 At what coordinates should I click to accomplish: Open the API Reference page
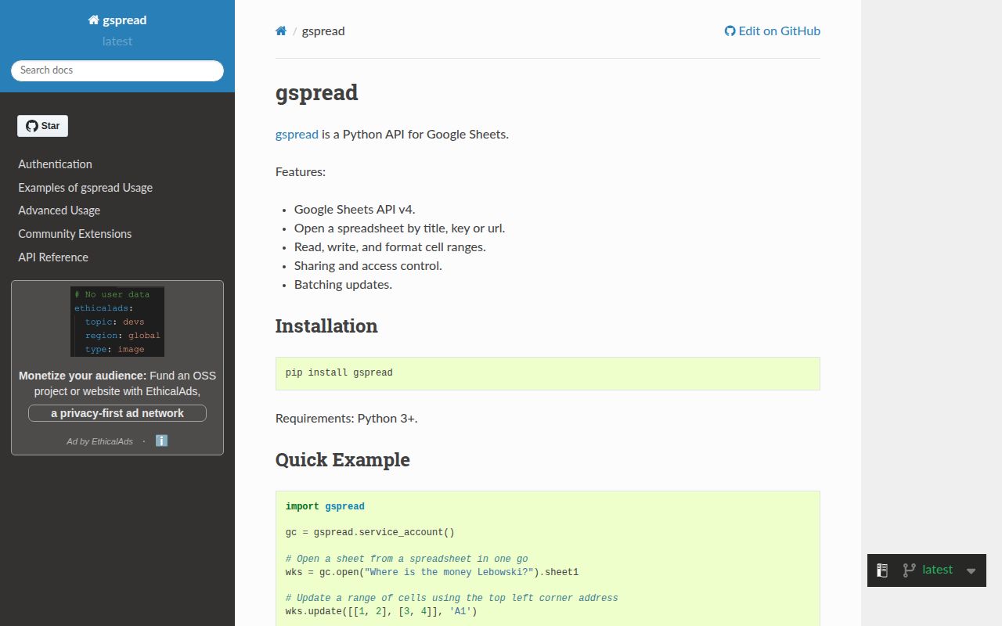click(53, 257)
